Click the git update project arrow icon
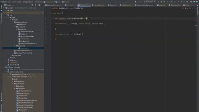Screen dimensions: 199x112 click(x=175, y=2)
